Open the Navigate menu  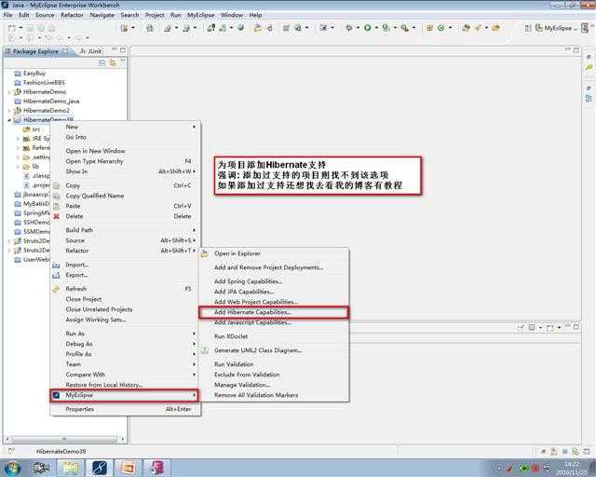click(x=102, y=15)
